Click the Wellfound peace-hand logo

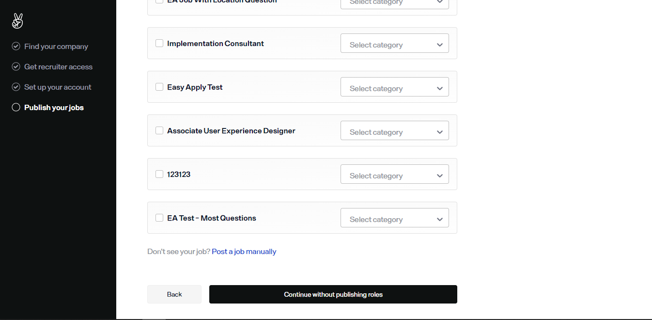[17, 21]
